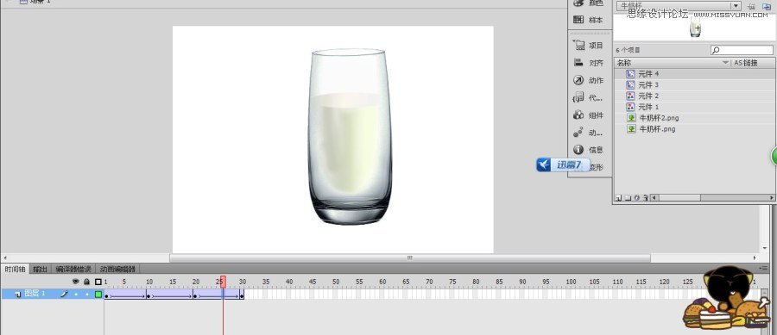
Task: Toggle green outline square for 图层 1
Action: point(98,294)
